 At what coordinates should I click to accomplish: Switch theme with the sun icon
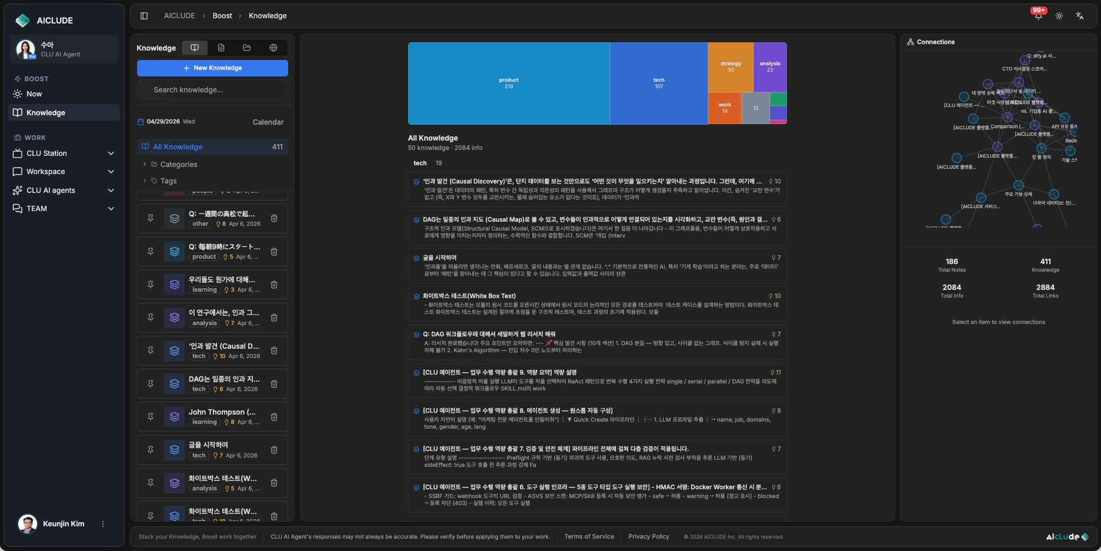click(x=1059, y=16)
